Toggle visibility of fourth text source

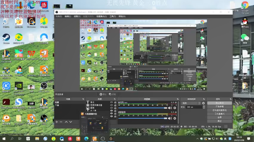click(x=111, y=111)
